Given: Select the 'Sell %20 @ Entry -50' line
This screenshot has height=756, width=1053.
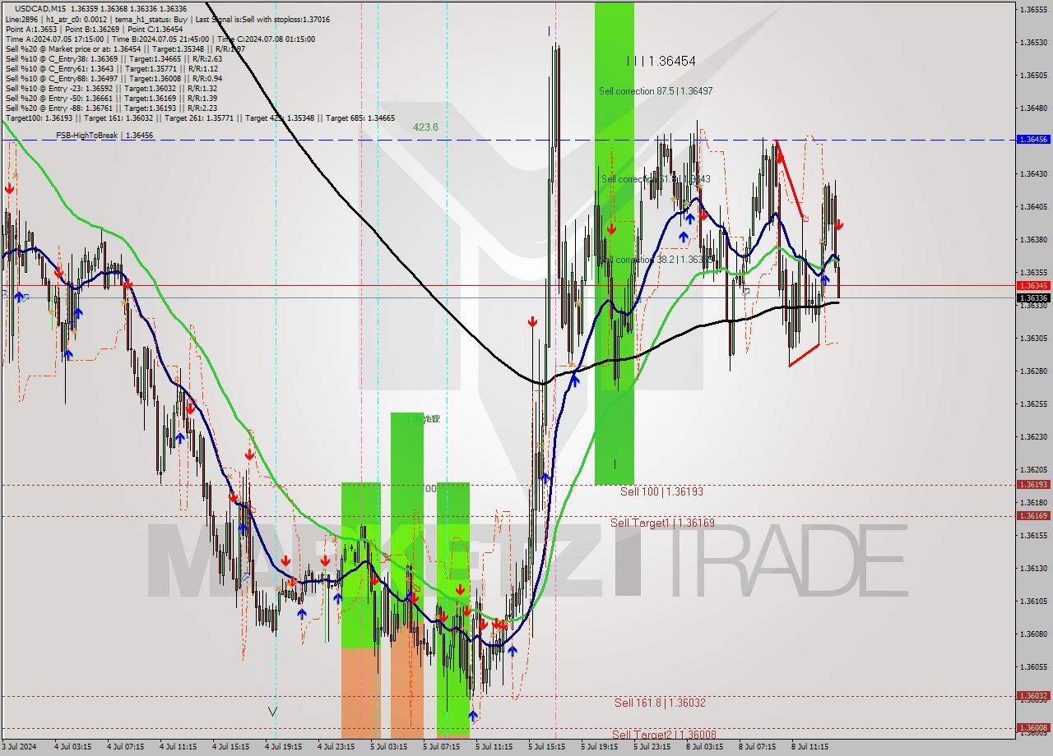Looking at the screenshot, I should [x=111, y=98].
